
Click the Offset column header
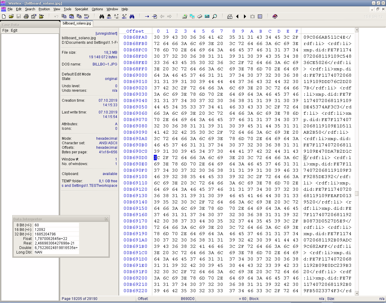coord(135,31)
